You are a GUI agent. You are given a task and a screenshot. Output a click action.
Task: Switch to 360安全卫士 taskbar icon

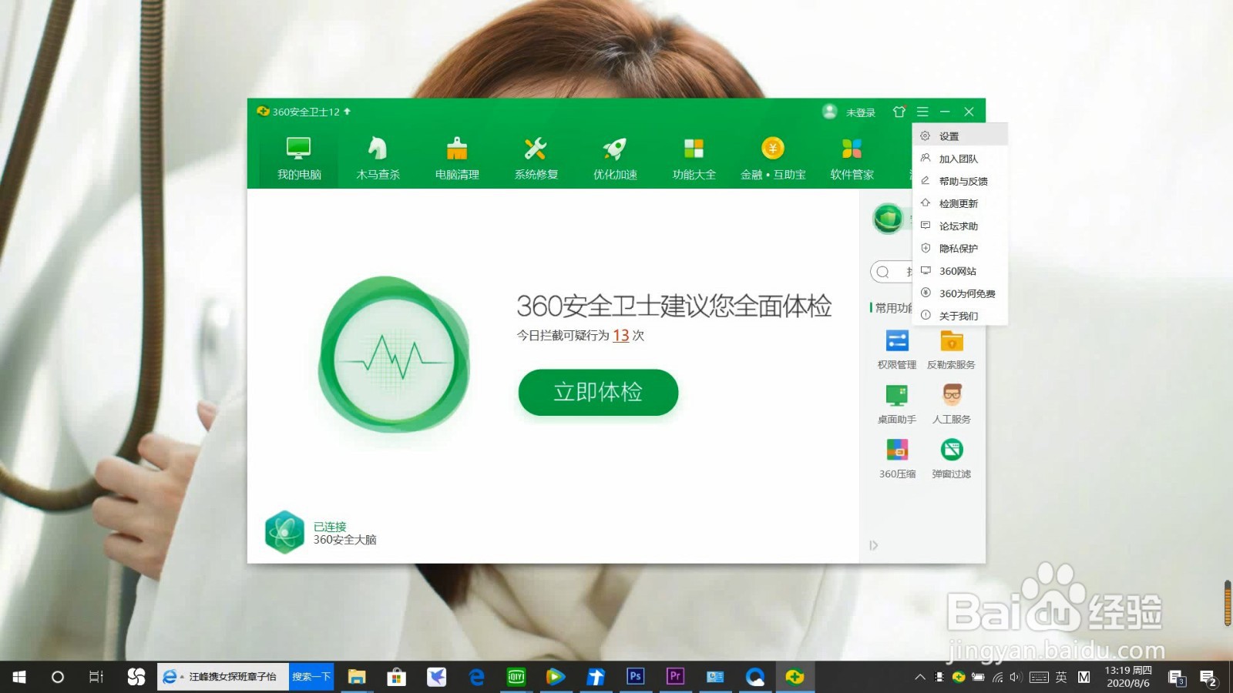pos(795,677)
